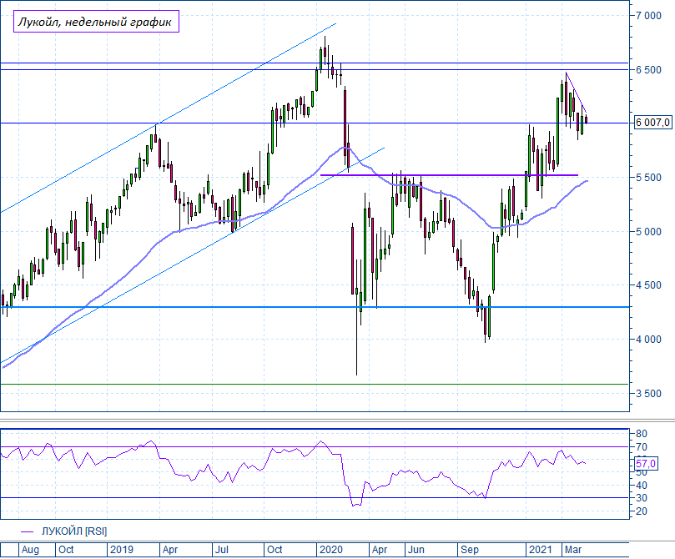
Task: Click the 3 500 price axis label
Action: (x=648, y=393)
